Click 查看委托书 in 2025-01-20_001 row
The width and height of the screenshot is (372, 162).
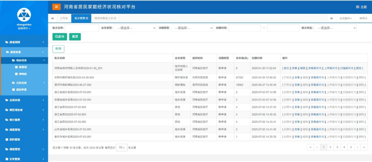315,68
